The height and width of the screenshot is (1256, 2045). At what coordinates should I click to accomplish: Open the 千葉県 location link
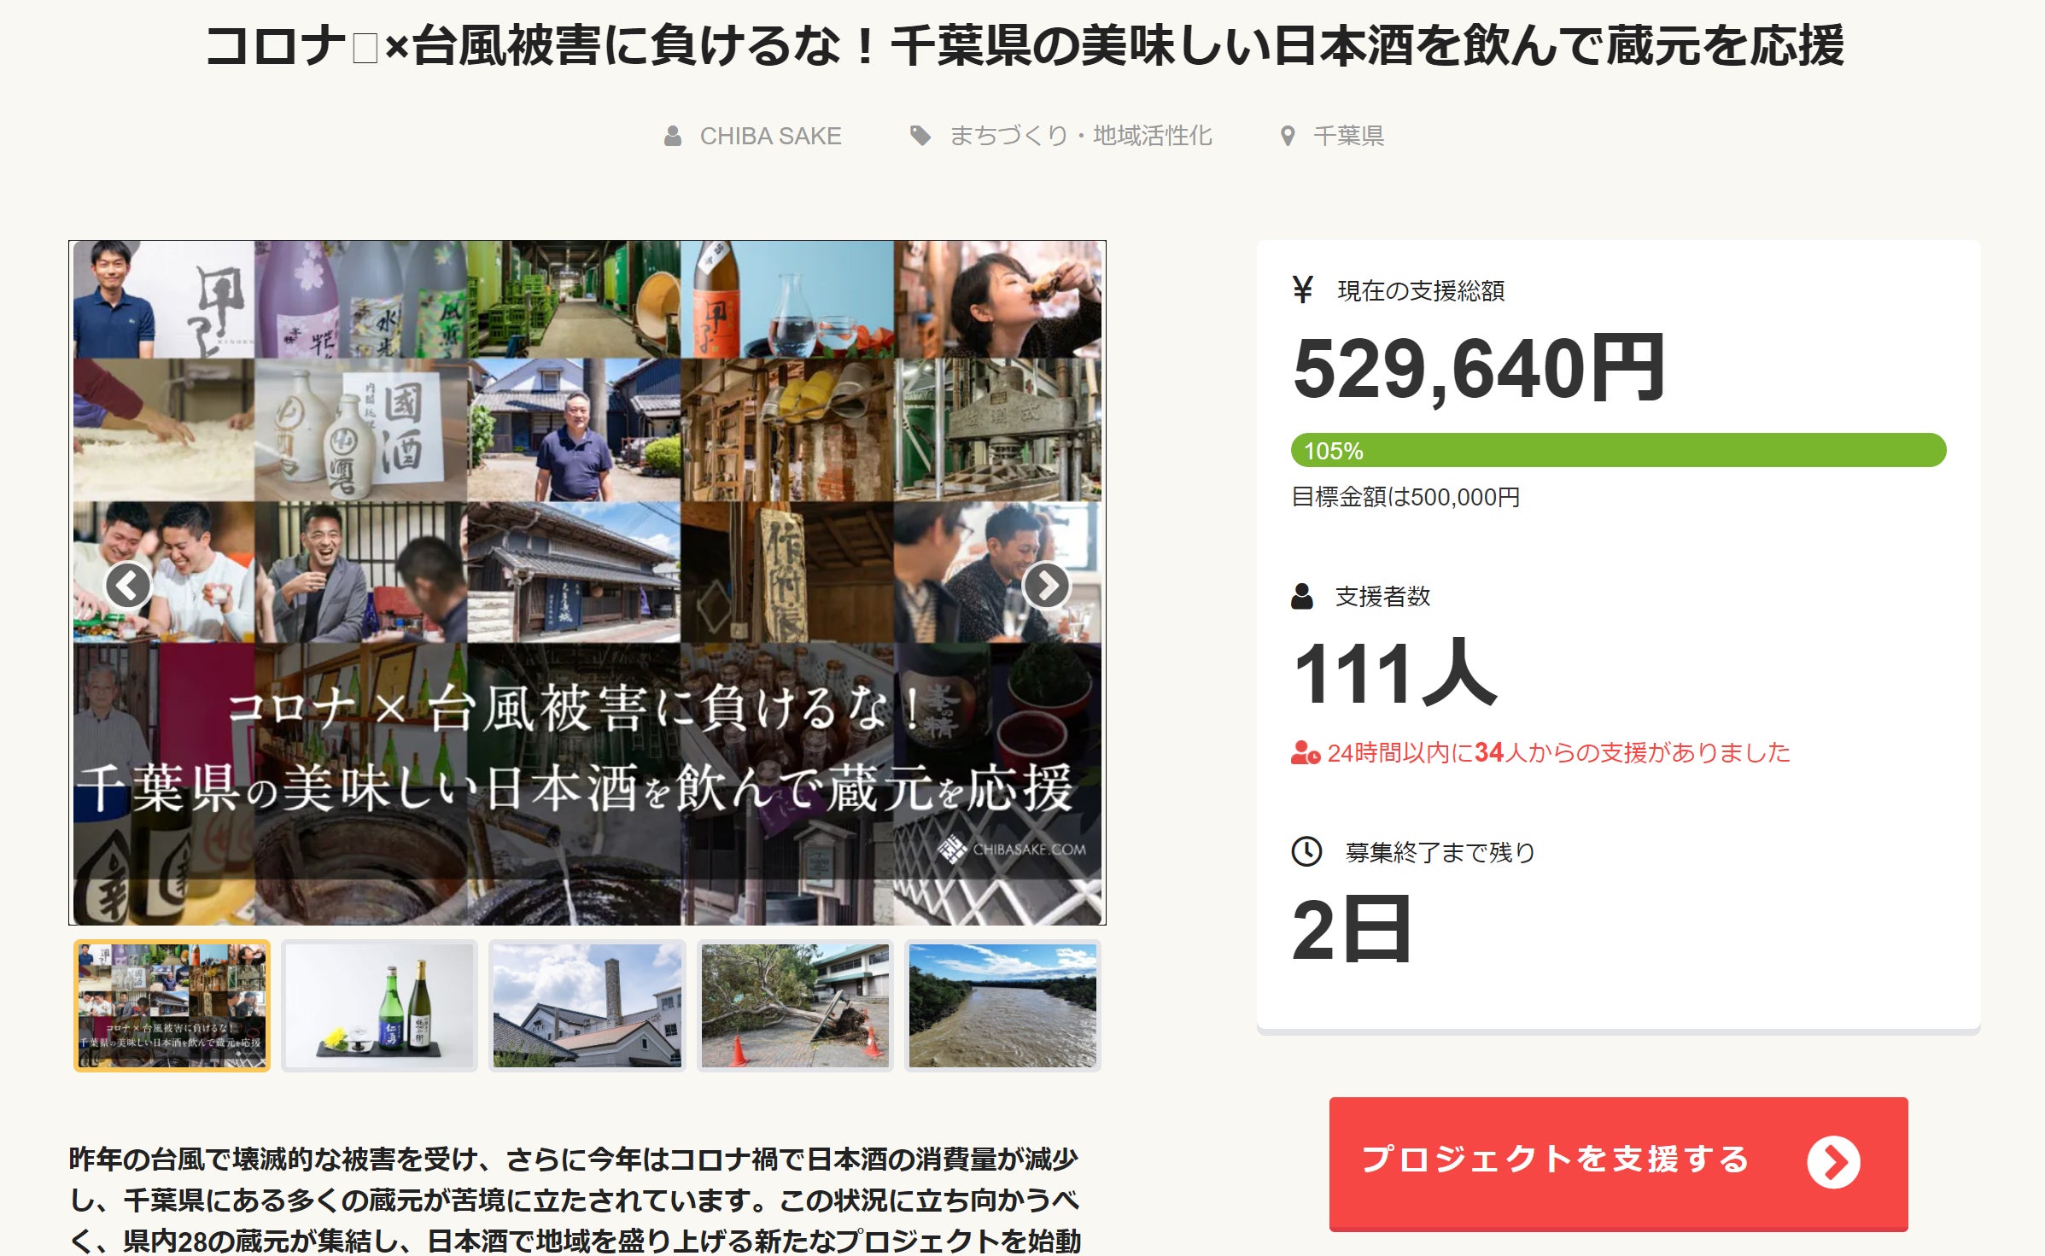tap(1348, 136)
